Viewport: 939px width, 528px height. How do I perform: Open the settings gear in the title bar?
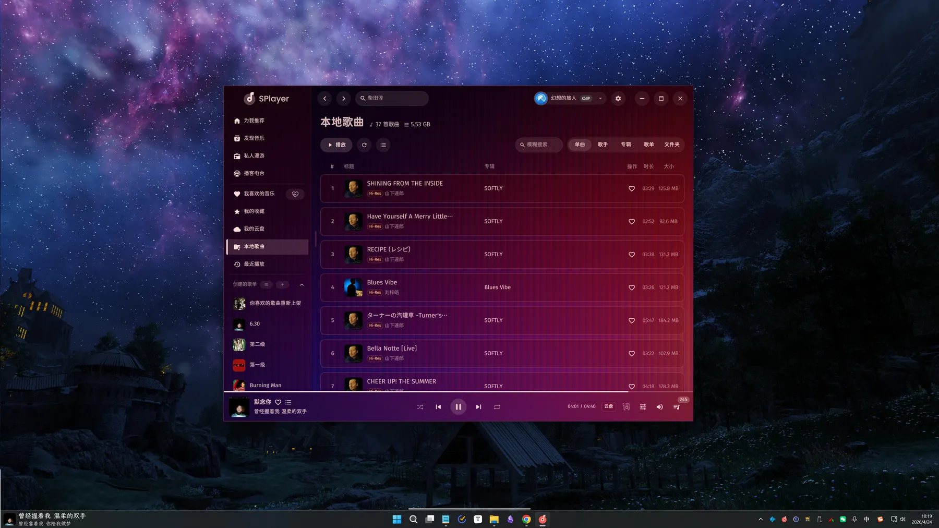coord(618,99)
